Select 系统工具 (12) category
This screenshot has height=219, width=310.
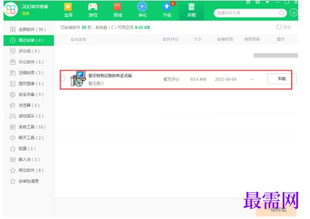(29, 127)
